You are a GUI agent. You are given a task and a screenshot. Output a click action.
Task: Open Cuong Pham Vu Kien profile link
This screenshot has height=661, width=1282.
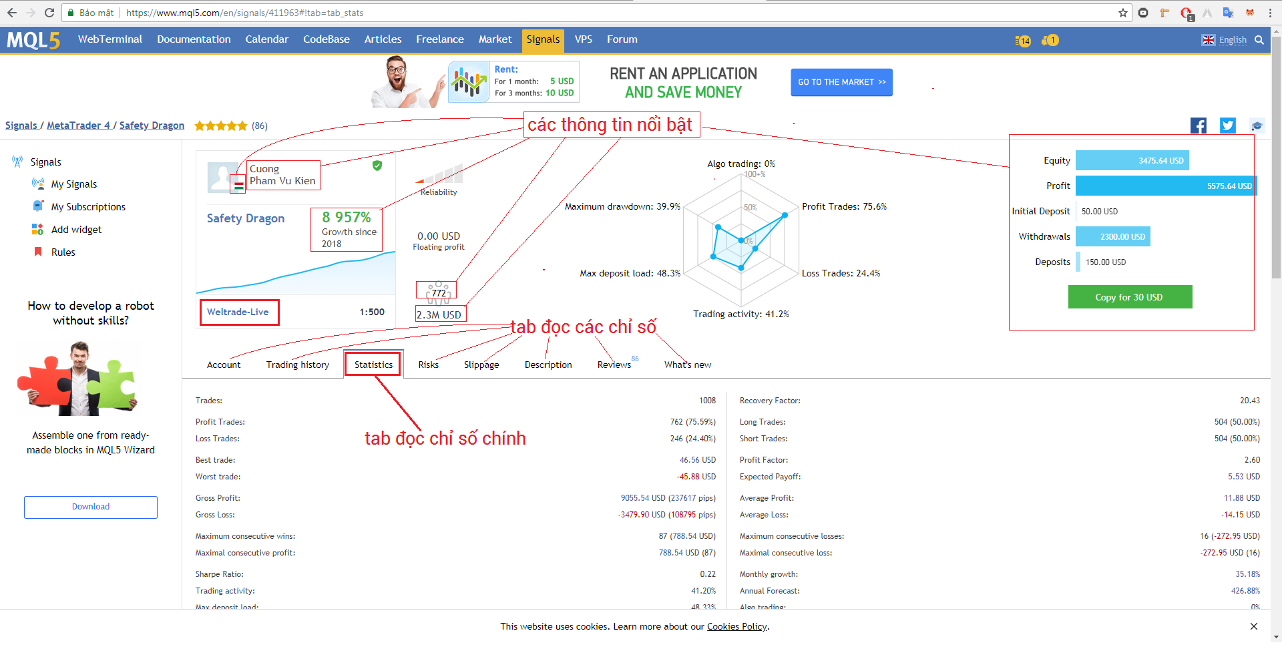point(282,175)
